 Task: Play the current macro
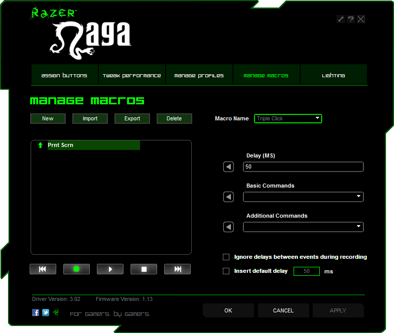(110, 269)
